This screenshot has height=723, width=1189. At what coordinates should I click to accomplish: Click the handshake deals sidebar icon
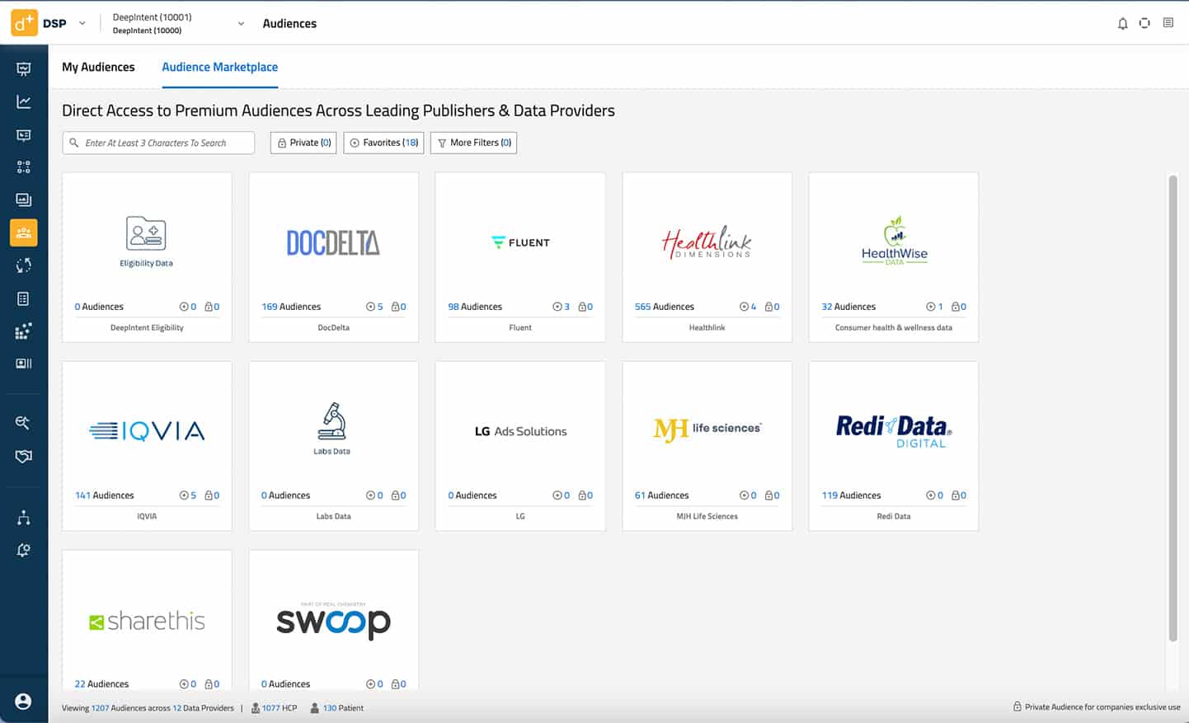tap(23, 456)
